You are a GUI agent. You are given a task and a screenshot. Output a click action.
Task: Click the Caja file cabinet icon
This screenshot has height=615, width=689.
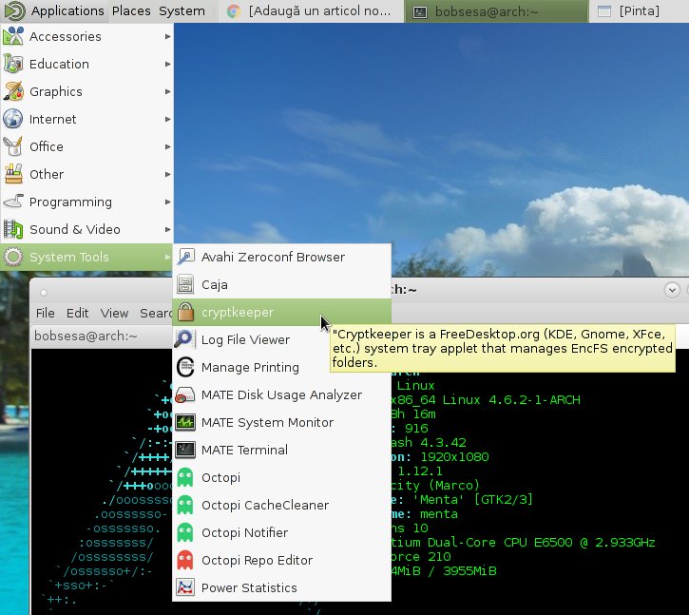click(185, 284)
